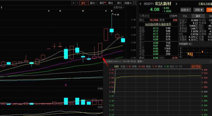Click 已收市 trading status text
This screenshot has width=212, height=116.
[x=174, y=16]
